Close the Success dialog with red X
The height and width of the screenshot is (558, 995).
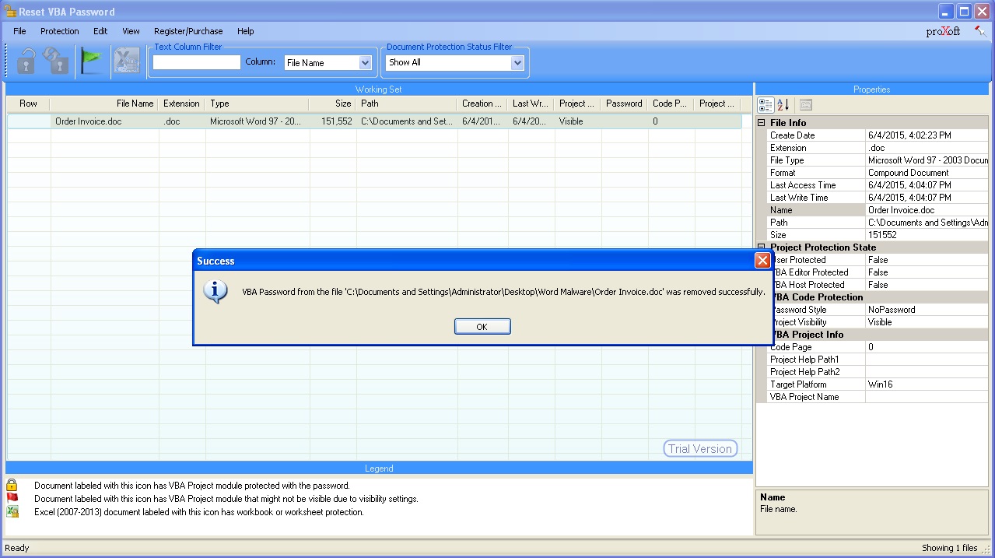tap(762, 261)
